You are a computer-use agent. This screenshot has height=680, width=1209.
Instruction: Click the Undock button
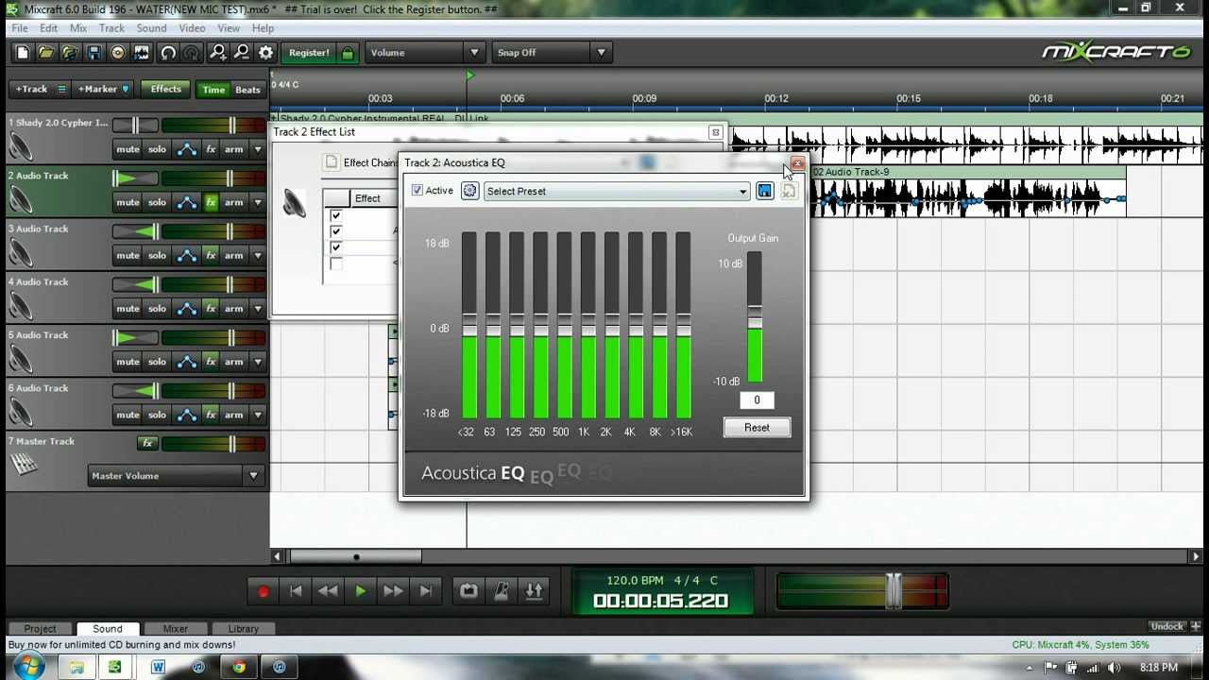1167,626
